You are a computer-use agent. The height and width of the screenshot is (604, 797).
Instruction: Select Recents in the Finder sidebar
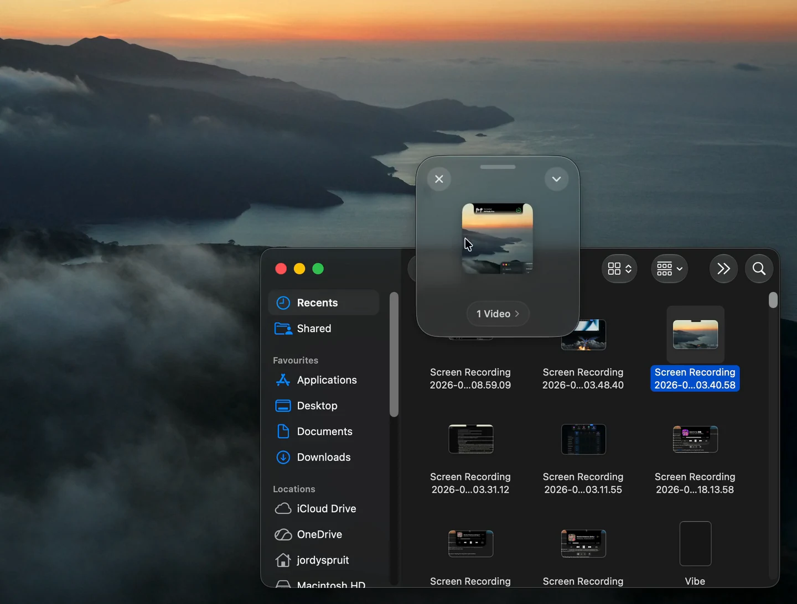(324, 303)
